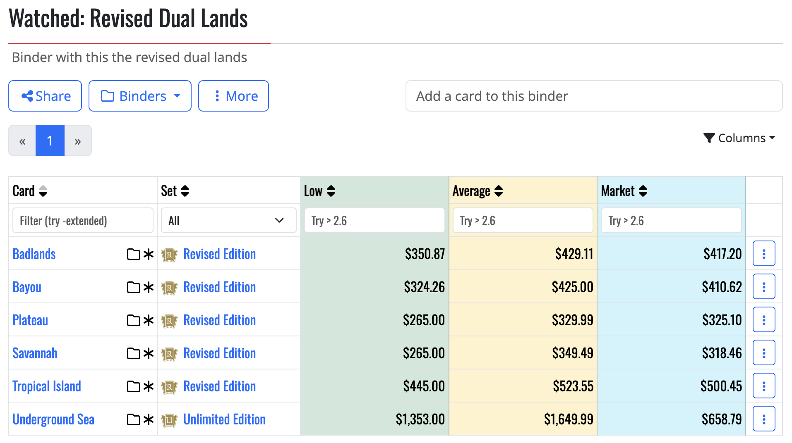Open the row menu for Tropical Island

[763, 386]
